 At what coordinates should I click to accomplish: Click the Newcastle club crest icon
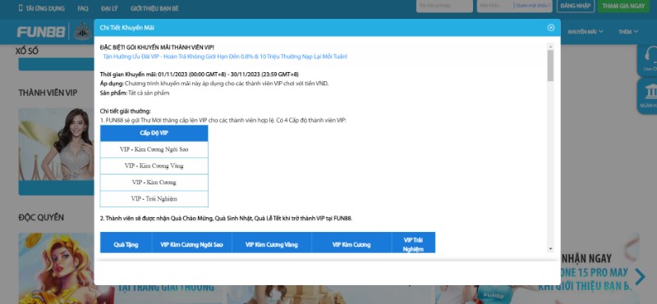click(x=83, y=32)
